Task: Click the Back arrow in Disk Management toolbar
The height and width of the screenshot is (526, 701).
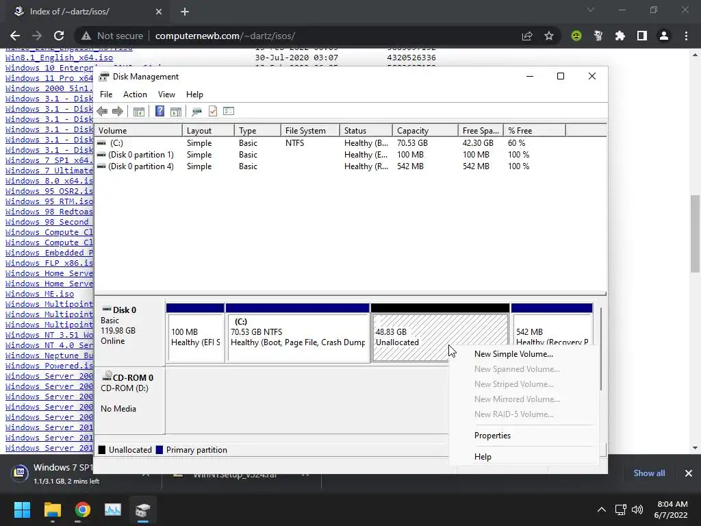Action: point(102,112)
